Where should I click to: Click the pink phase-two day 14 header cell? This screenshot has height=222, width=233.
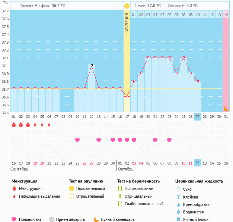pyautogui.click(x=226, y=15)
